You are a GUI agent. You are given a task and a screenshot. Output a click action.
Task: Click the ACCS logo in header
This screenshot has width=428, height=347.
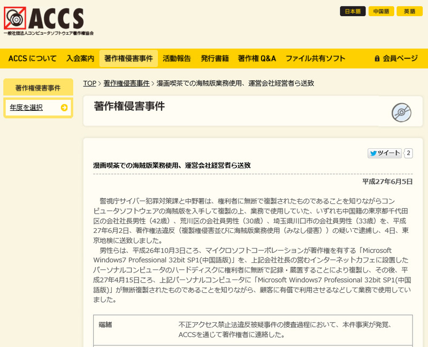(48, 20)
